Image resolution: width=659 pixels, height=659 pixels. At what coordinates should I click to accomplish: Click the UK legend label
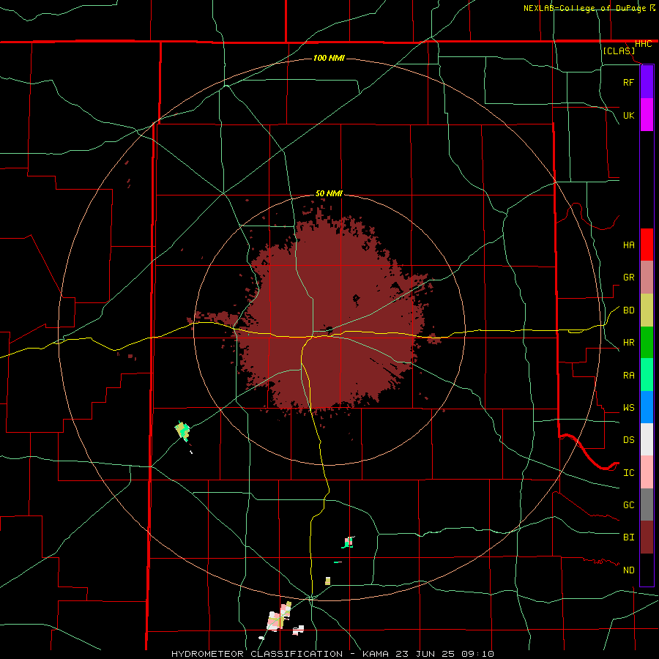coord(628,115)
